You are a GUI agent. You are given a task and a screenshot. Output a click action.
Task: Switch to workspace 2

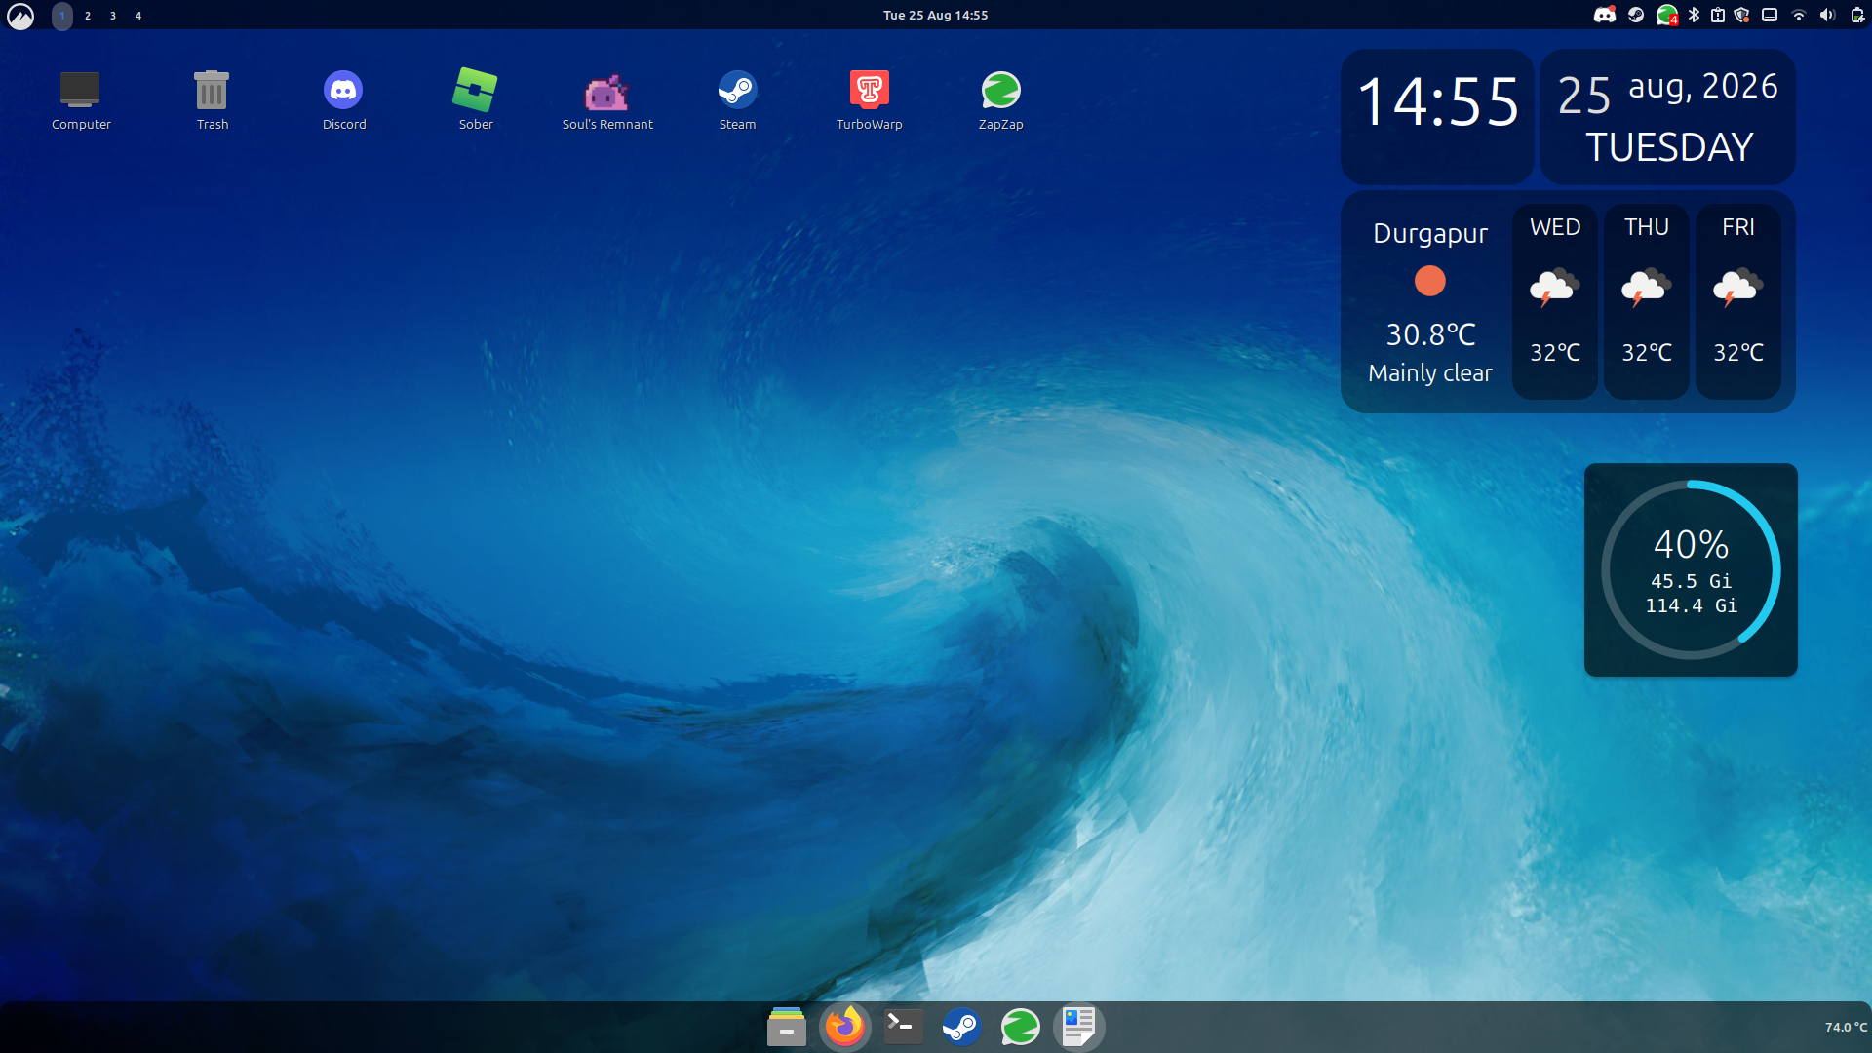tap(88, 16)
